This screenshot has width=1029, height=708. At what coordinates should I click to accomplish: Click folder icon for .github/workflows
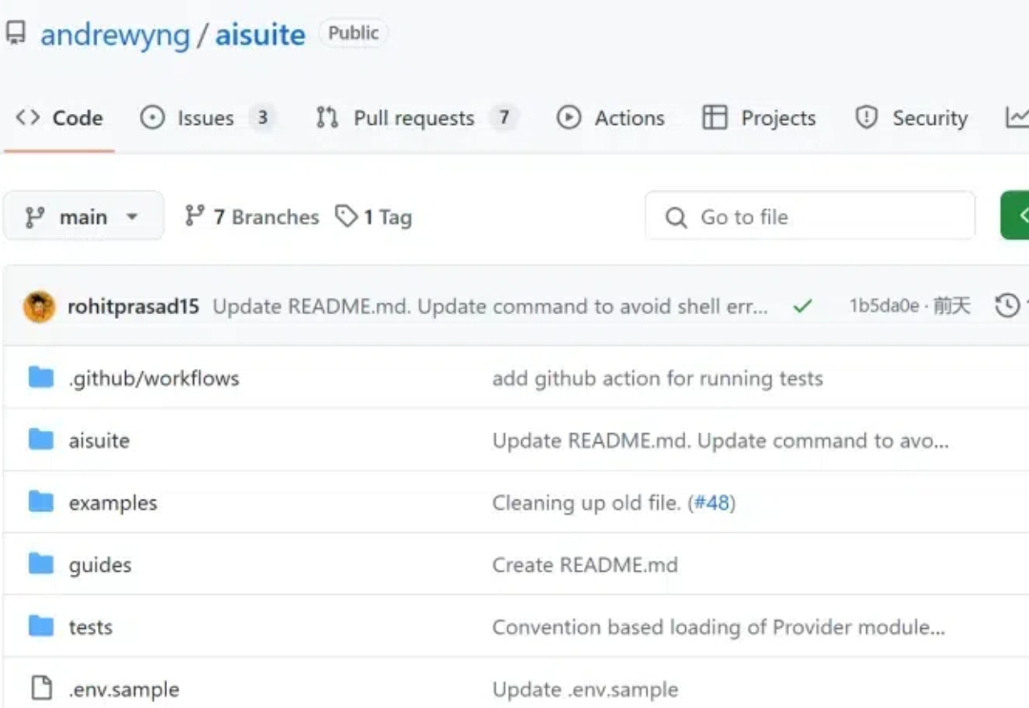coord(41,377)
